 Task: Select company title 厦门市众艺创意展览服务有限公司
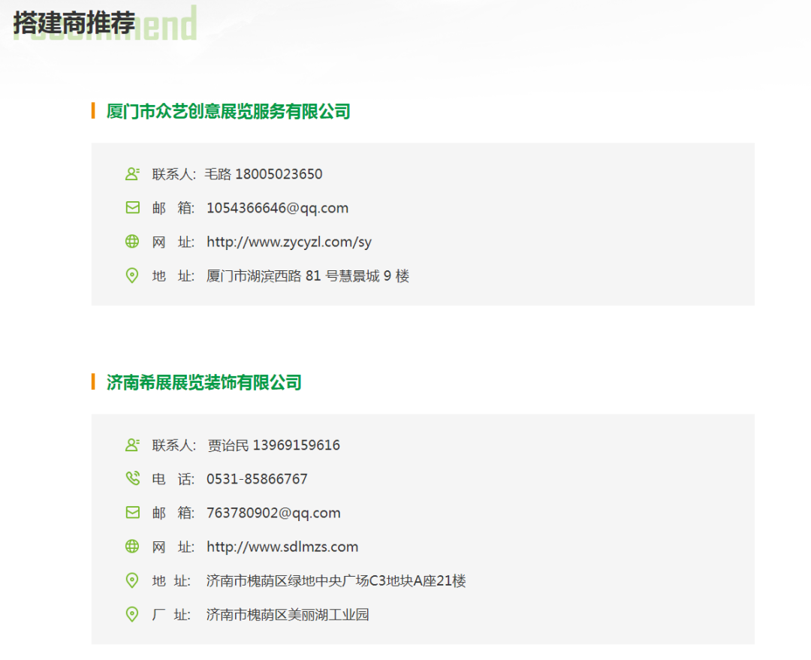click(228, 111)
